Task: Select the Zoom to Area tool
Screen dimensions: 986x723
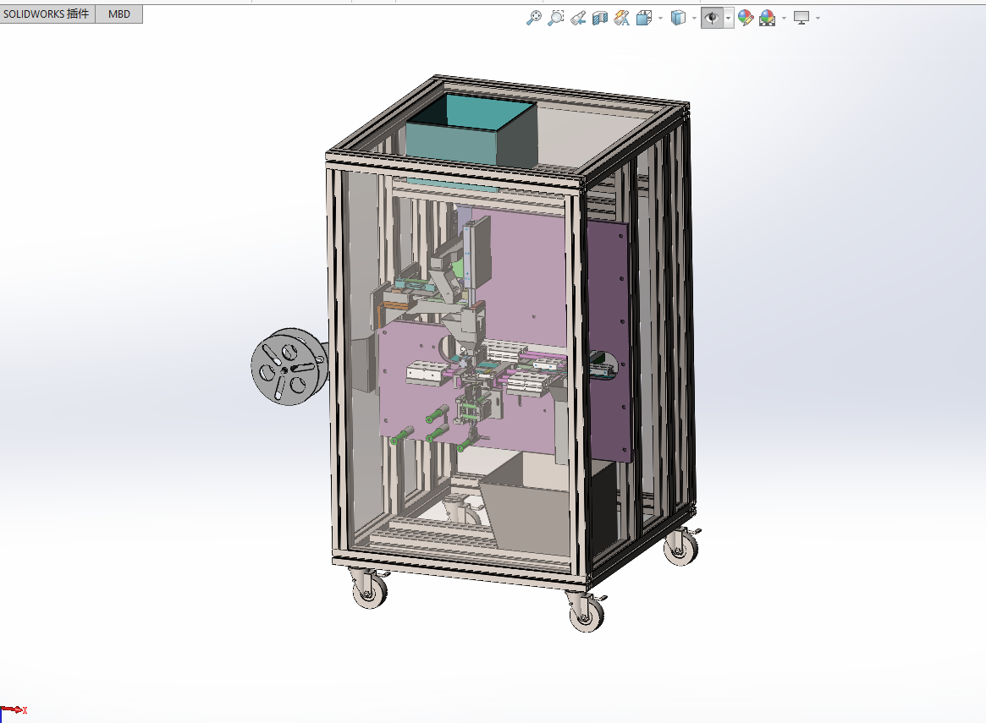Action: [x=555, y=19]
